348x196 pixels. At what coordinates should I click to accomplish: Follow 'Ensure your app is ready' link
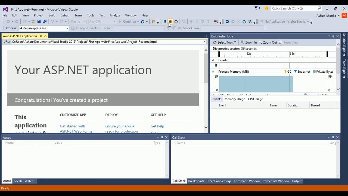click(x=121, y=129)
